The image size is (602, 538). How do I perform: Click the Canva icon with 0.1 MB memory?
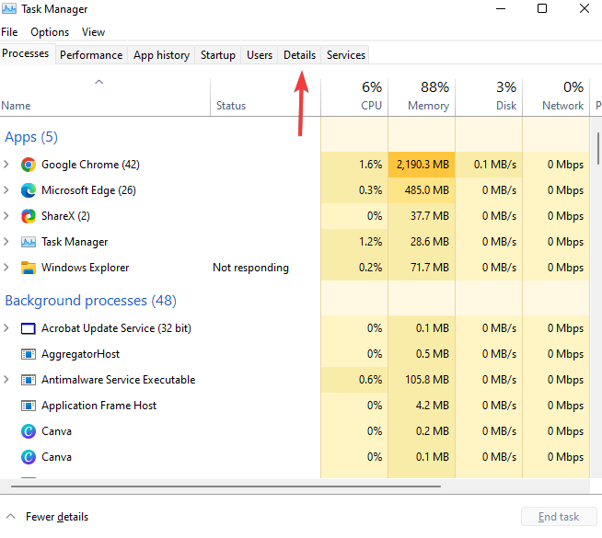click(28, 457)
